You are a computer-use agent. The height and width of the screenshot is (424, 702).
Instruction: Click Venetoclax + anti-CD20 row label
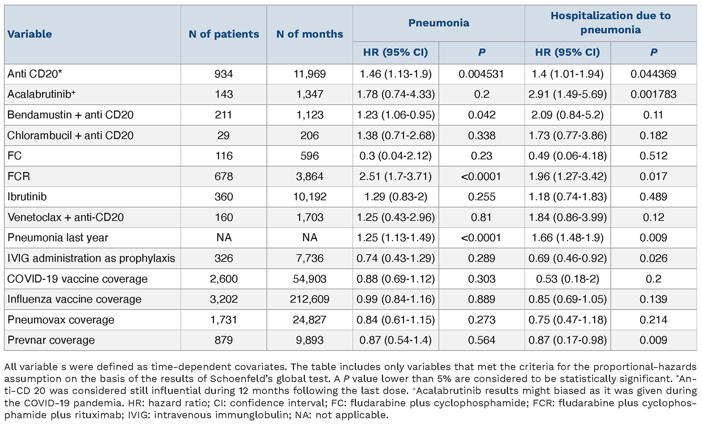point(66,218)
